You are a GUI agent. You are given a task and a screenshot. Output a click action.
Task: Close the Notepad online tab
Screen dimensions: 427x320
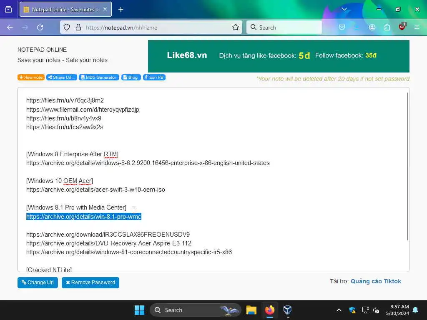105,10
